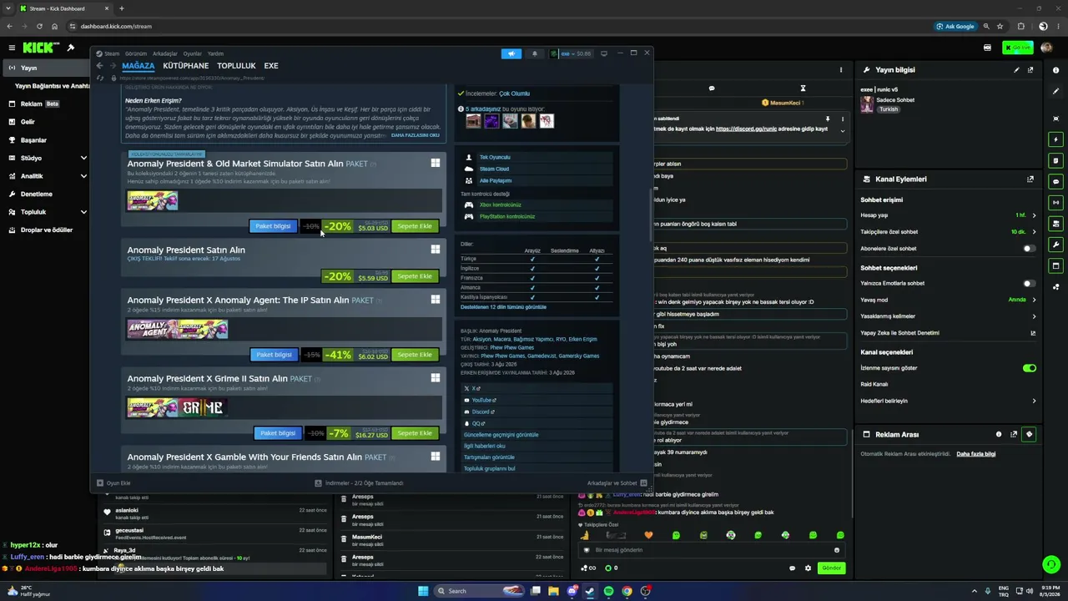This screenshot has width=1068, height=601.
Task: Focus the Bir mesaj gönderin chat input
Action: click(711, 550)
